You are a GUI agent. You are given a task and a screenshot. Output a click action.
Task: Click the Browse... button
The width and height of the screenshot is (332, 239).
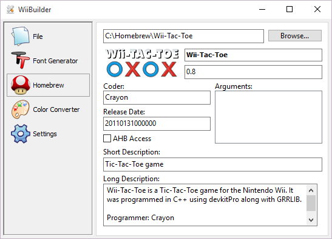coord(295,36)
